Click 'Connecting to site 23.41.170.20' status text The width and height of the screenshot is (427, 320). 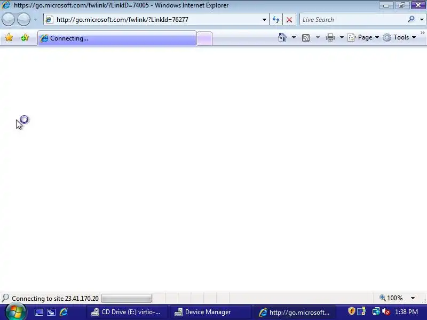(x=55, y=299)
